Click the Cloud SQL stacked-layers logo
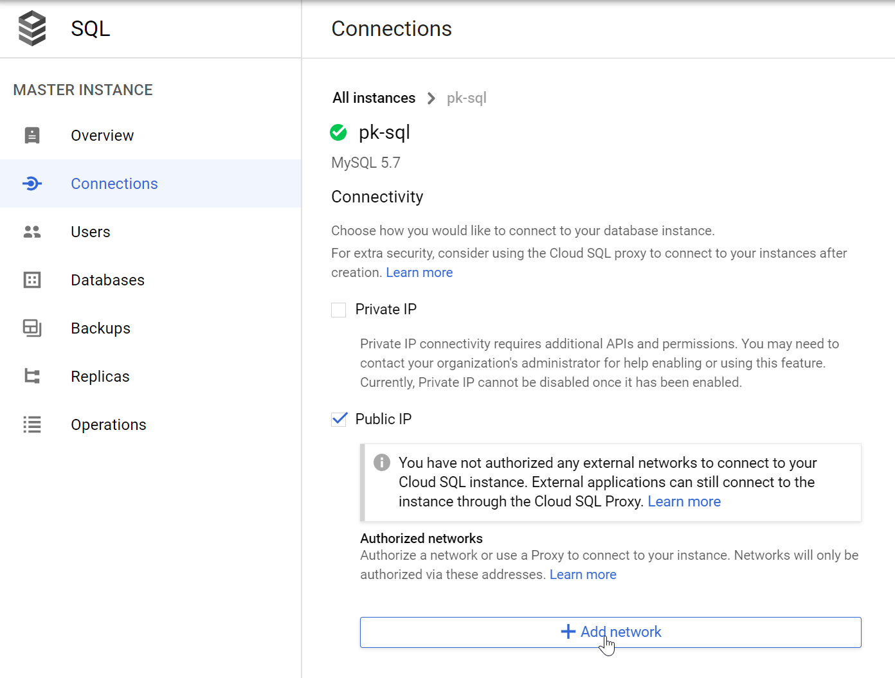The height and width of the screenshot is (678, 895). (32, 28)
